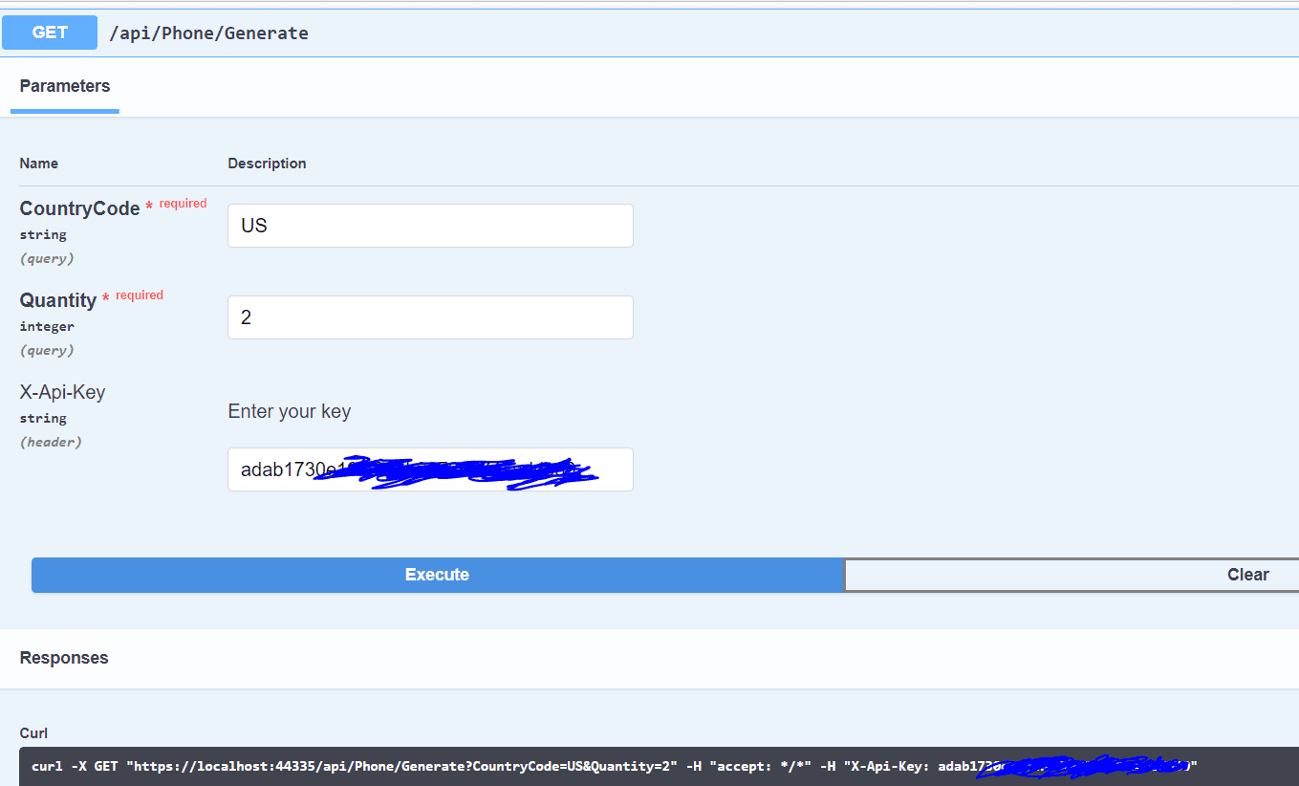
Task: Select the Quantity parameter name label
Action: (x=58, y=299)
